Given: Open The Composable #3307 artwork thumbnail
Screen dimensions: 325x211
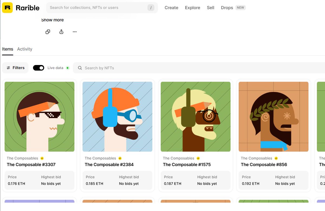Looking at the screenshot, I should (x=40, y=117).
